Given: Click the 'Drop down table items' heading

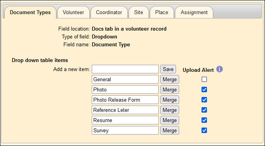Looking at the screenshot, I should [40, 60].
